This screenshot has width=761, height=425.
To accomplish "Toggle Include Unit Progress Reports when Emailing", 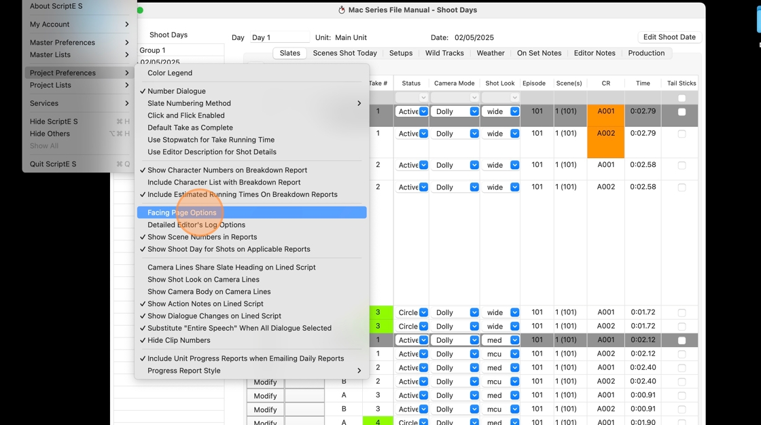I will (x=251, y=358).
